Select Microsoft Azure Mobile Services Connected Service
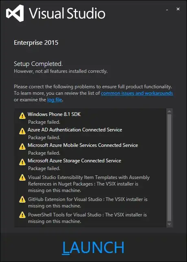Screen dimensions: 187x262 pos(83,145)
